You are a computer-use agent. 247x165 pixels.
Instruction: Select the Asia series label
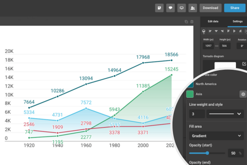coord(199,94)
